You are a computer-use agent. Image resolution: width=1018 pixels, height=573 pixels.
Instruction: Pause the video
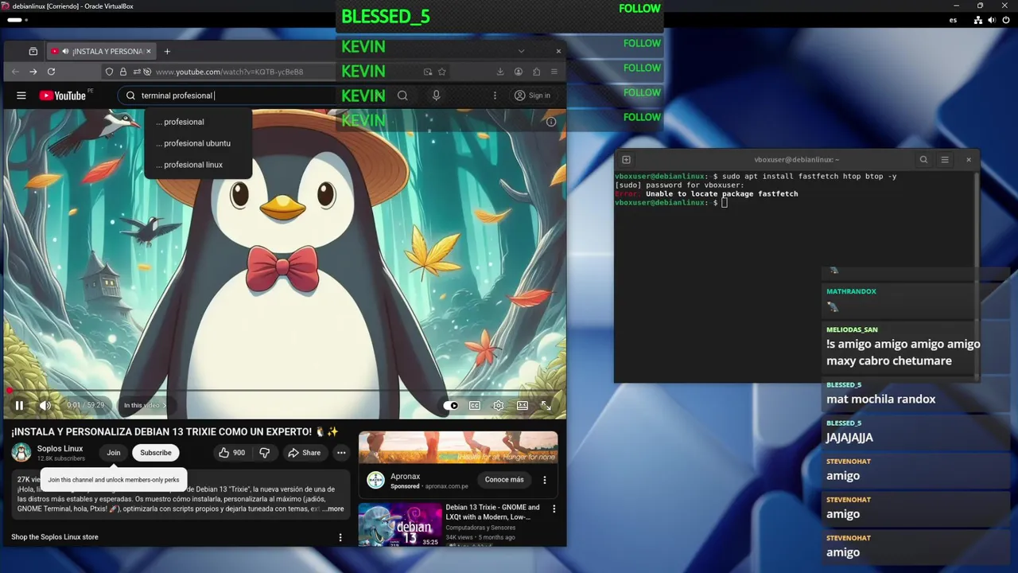point(19,405)
